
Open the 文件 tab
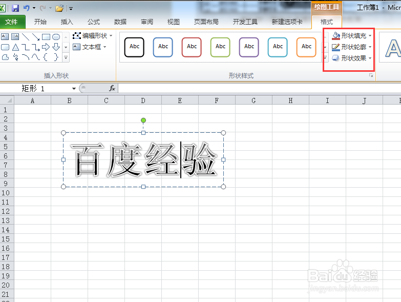click(12, 22)
